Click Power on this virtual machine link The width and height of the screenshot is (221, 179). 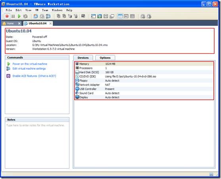tap(30, 64)
